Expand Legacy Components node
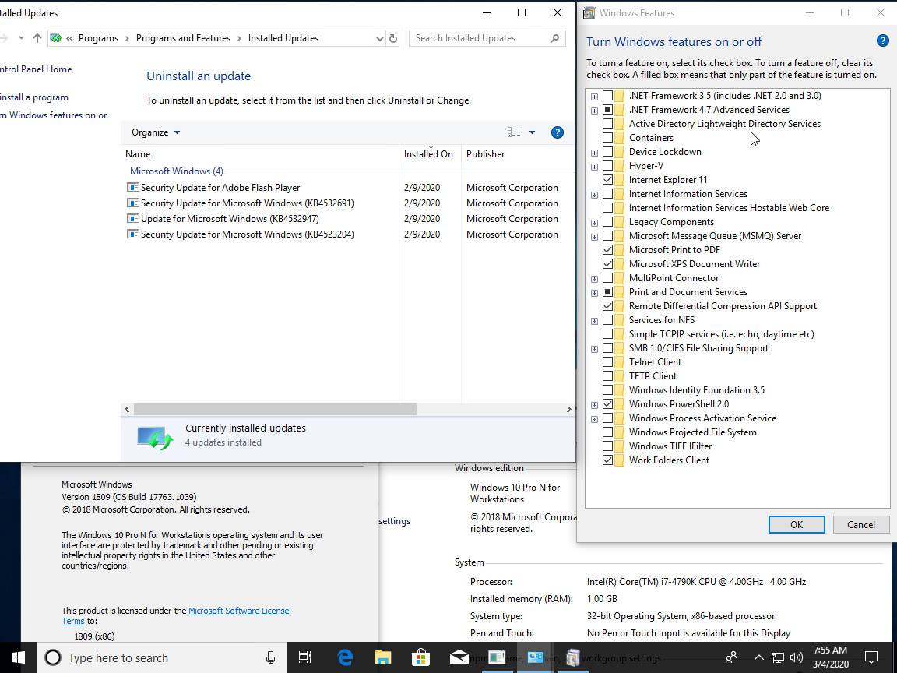The image size is (897, 673). click(594, 223)
